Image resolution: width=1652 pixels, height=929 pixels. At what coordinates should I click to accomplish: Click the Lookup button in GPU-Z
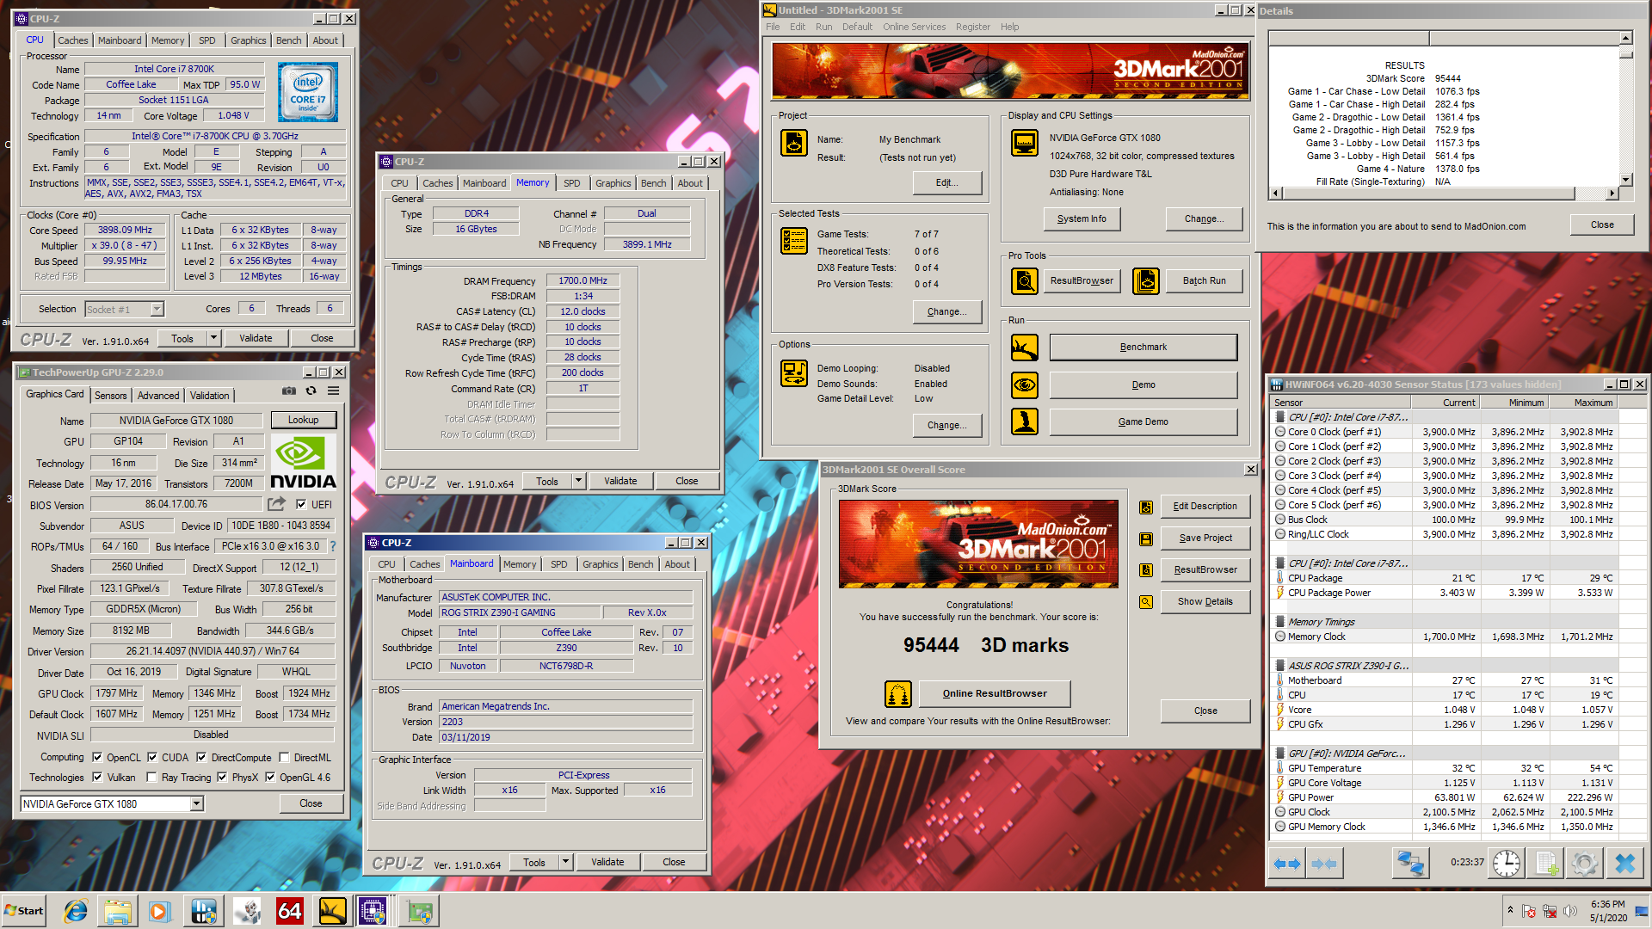[x=303, y=420]
